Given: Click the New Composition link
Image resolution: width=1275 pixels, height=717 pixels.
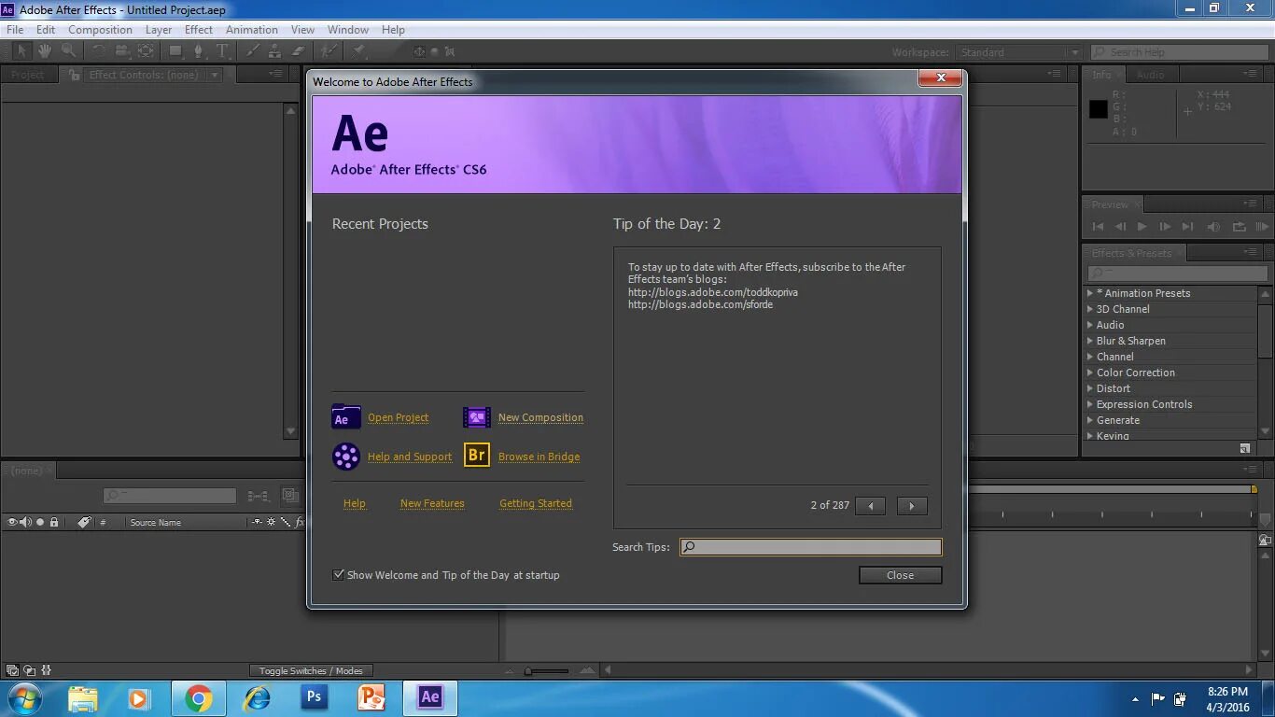Looking at the screenshot, I should click(540, 417).
